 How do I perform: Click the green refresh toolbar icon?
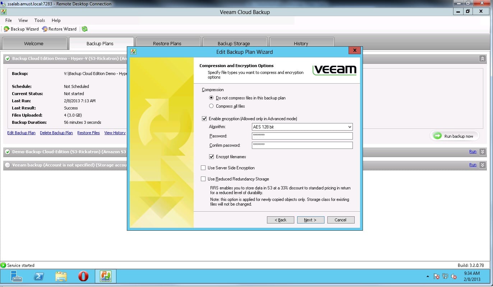[x=84, y=29]
